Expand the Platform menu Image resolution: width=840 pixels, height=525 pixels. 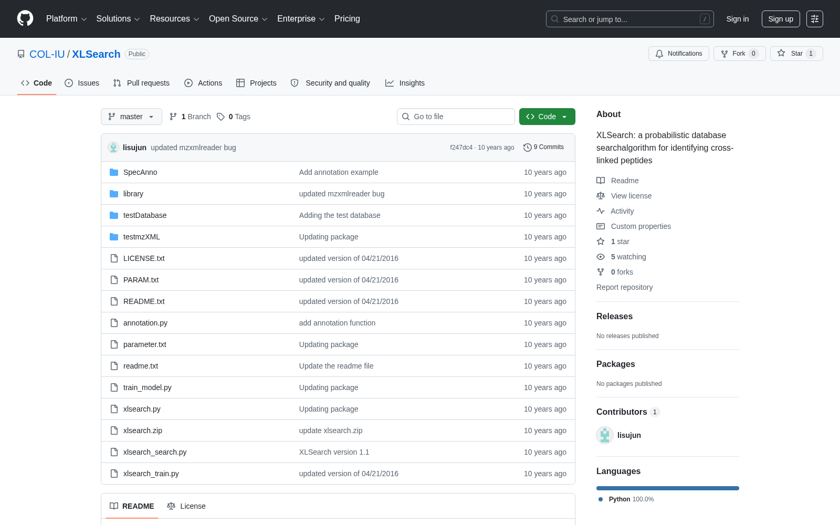(67, 19)
